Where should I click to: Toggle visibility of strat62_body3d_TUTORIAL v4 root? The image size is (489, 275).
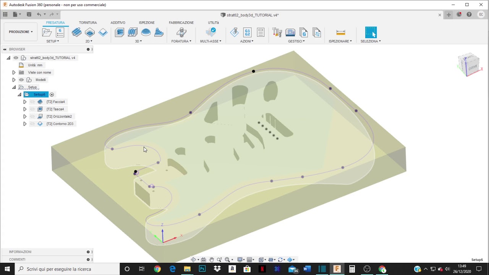(x=16, y=58)
